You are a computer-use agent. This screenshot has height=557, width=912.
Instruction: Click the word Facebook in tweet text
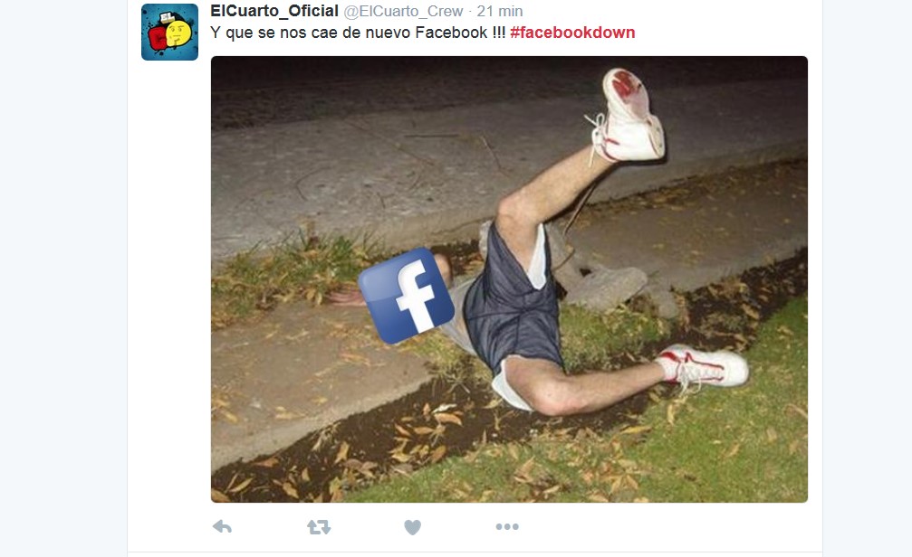(451, 33)
